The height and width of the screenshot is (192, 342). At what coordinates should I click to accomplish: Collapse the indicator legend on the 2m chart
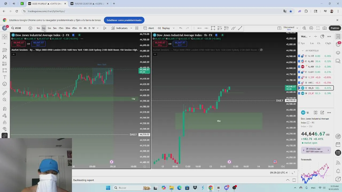coord(13,54)
